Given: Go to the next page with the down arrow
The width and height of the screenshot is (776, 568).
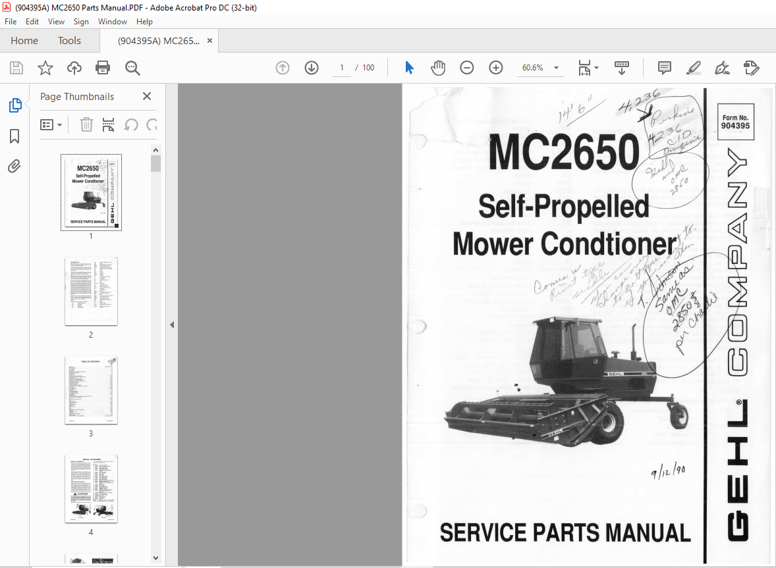Looking at the screenshot, I should tap(312, 68).
